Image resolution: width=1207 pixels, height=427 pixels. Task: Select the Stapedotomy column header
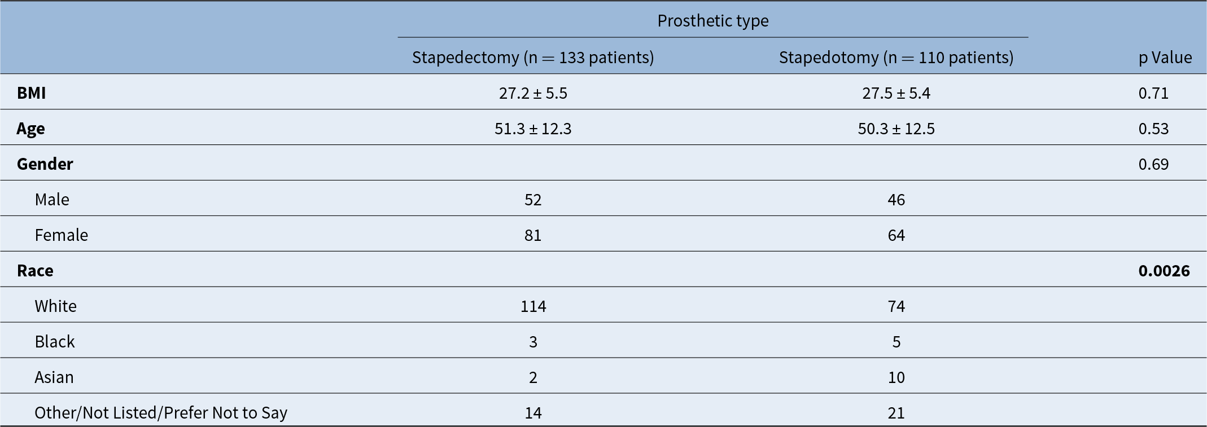[x=896, y=58]
